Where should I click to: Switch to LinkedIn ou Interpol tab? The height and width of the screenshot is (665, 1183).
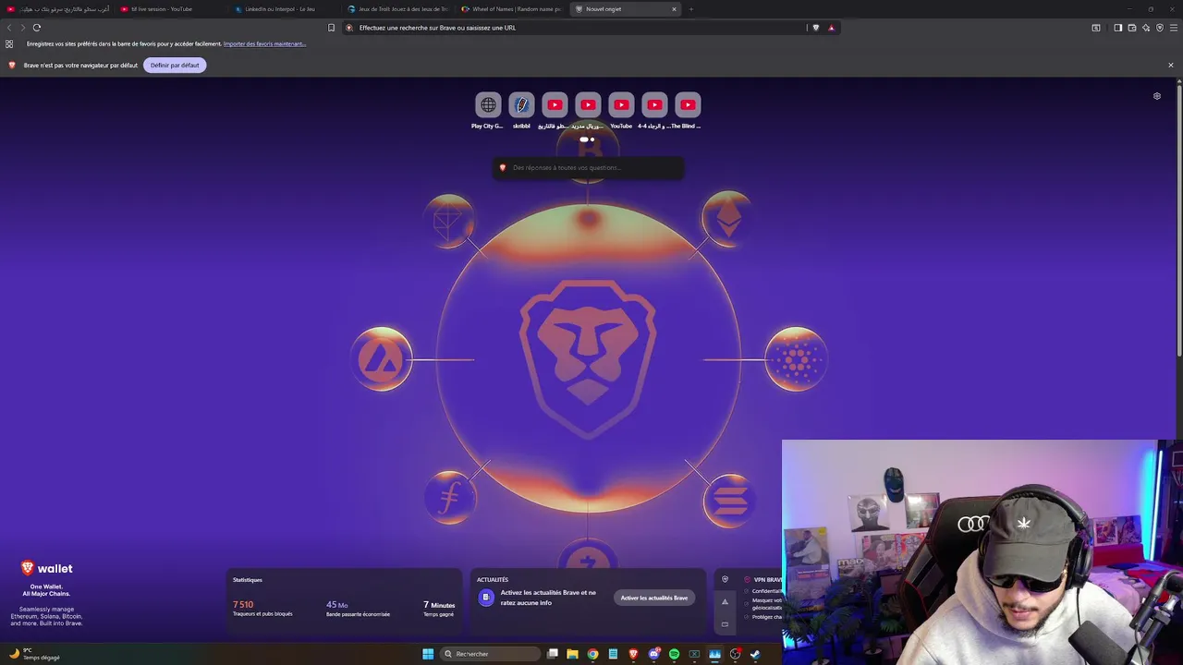[284, 9]
